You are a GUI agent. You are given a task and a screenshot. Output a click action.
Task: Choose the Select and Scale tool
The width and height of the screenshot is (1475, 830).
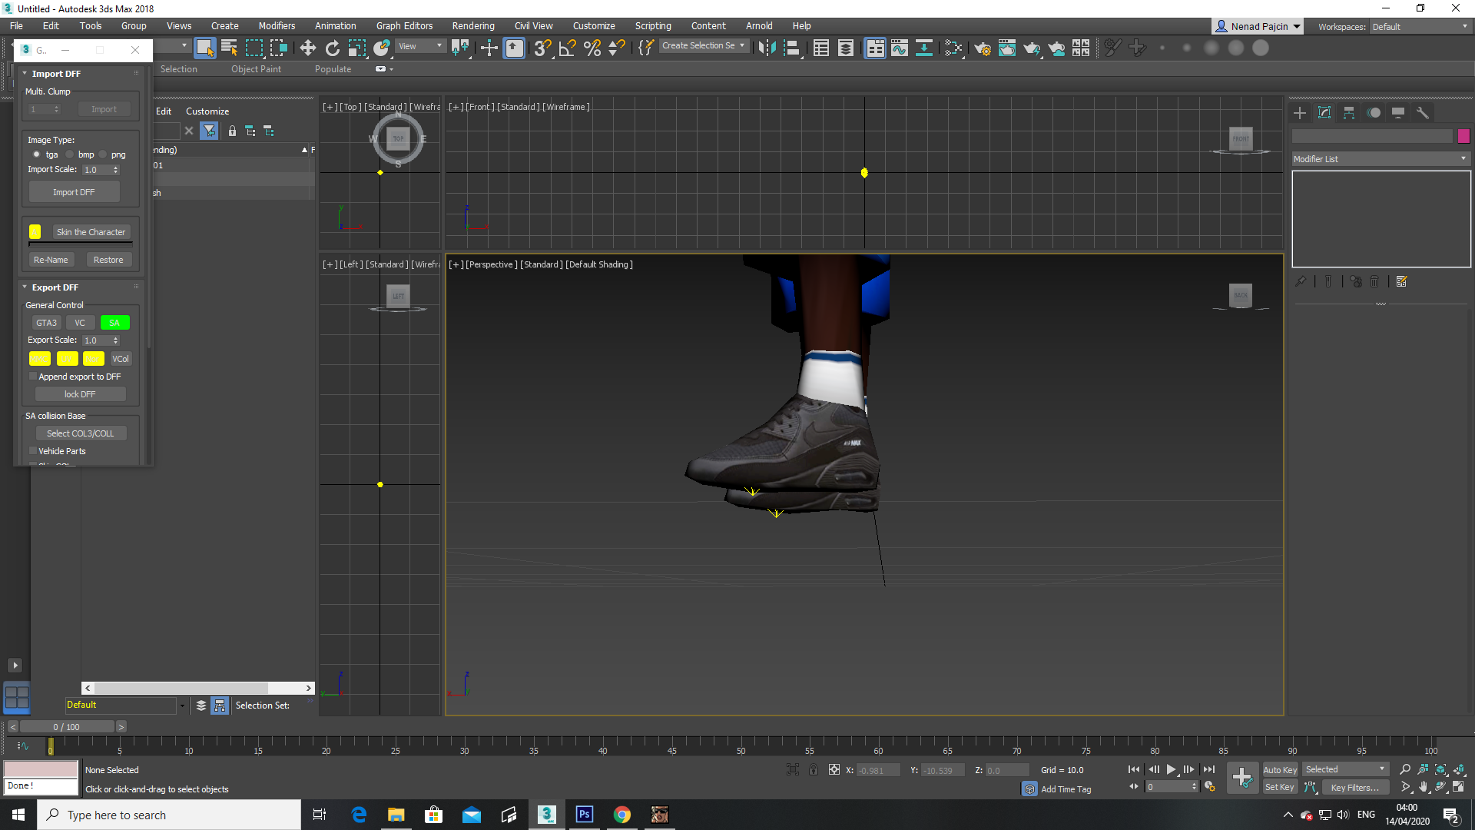[357, 48]
